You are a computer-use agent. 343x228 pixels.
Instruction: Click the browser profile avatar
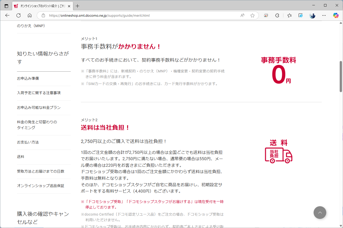coord(312,15)
